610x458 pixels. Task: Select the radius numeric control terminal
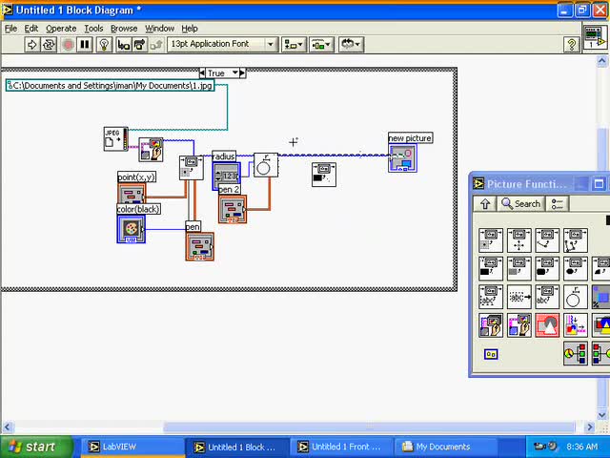(x=227, y=176)
